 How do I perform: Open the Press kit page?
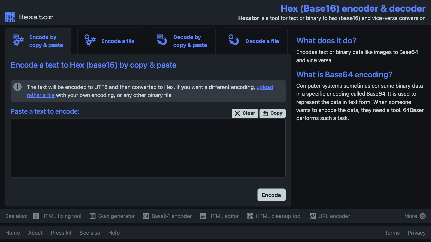[61, 232]
